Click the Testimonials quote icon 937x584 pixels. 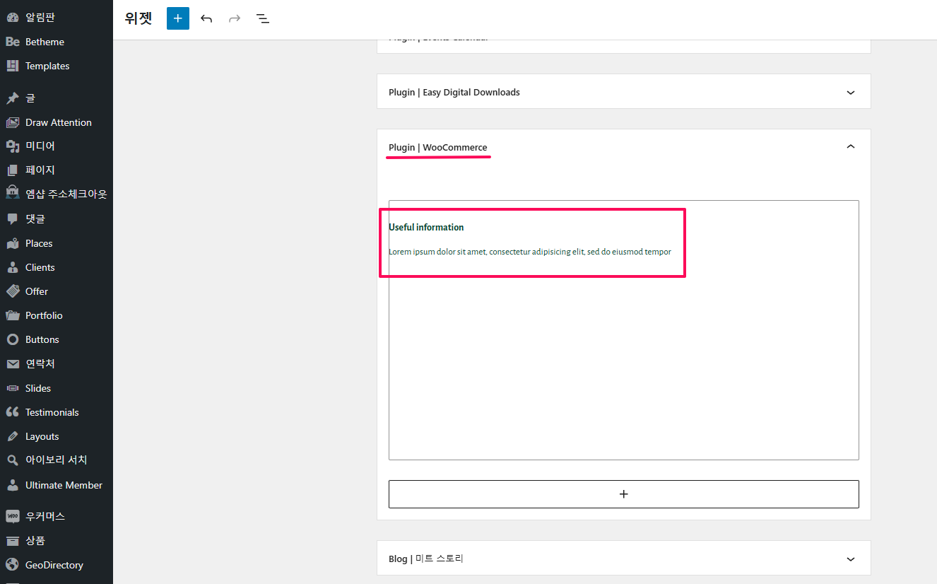point(12,412)
